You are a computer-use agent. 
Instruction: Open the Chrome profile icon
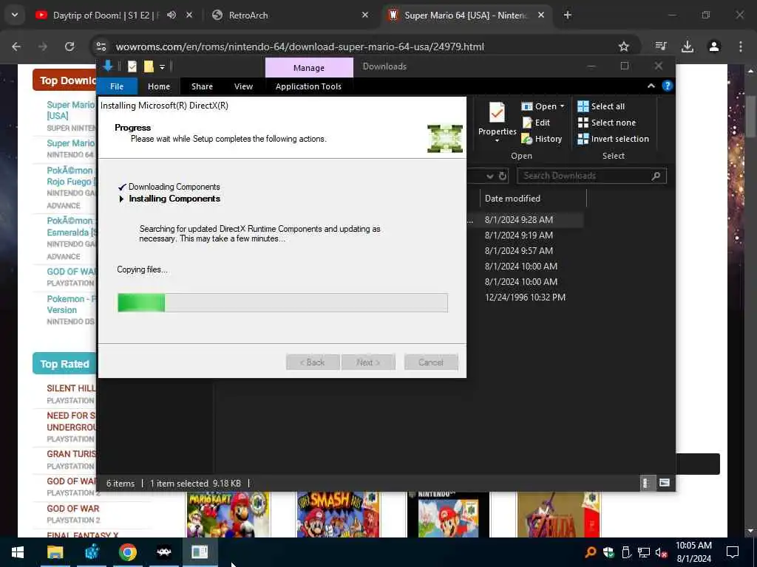(714, 47)
